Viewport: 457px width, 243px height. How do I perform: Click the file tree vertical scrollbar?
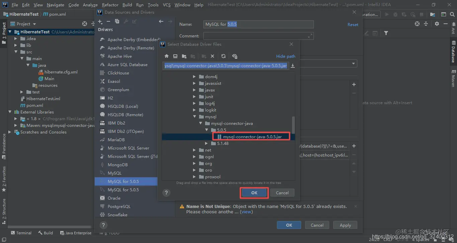[293, 125]
